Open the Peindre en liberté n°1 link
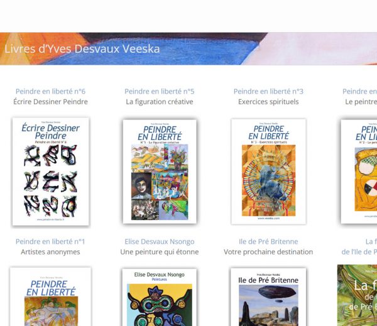 coord(50,241)
